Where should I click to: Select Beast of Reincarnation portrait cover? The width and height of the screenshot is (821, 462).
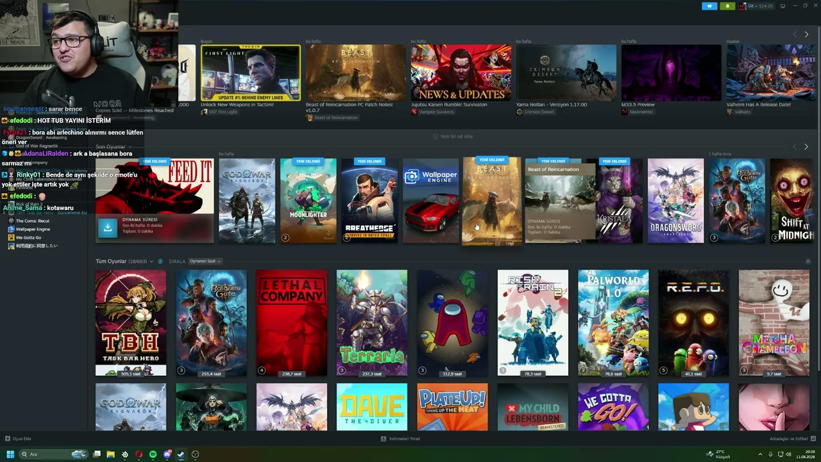(x=492, y=201)
